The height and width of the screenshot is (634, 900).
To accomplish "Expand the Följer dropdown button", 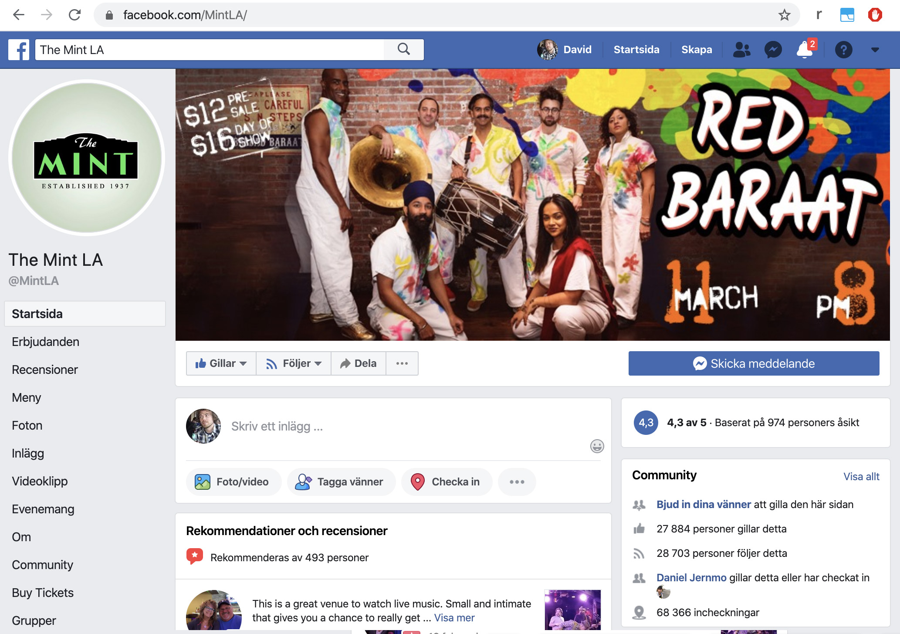I will click(294, 363).
